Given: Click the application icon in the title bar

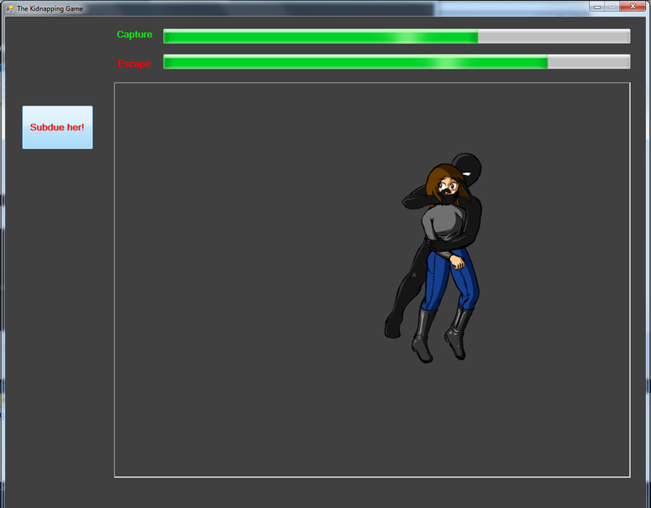Looking at the screenshot, I should tap(9, 8).
